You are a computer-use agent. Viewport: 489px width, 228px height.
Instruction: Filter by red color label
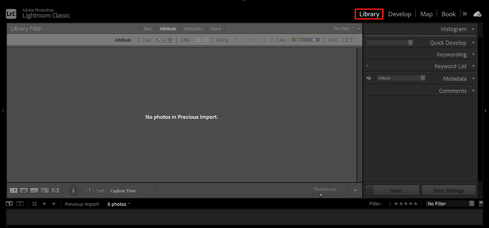(x=294, y=40)
